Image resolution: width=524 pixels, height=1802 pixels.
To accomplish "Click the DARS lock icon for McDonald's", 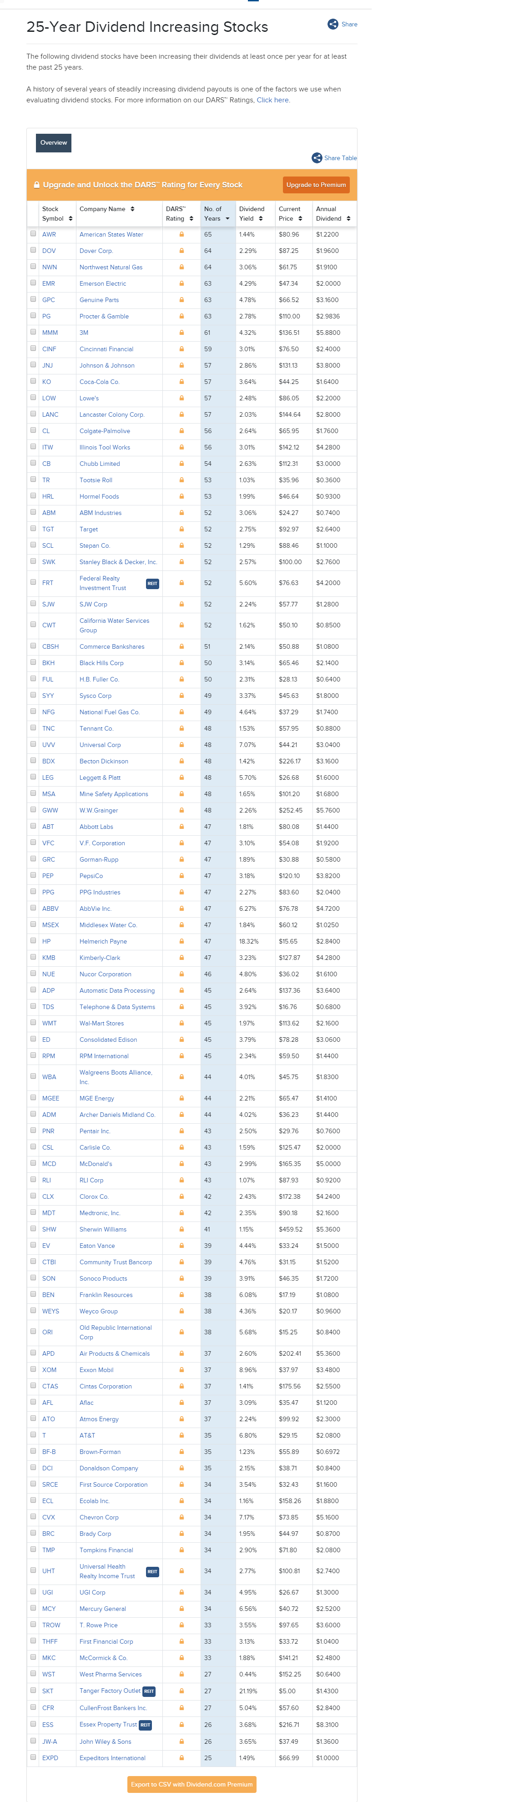I will click(181, 1163).
